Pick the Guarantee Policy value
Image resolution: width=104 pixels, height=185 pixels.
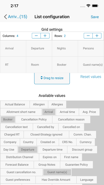(x=76, y=165)
